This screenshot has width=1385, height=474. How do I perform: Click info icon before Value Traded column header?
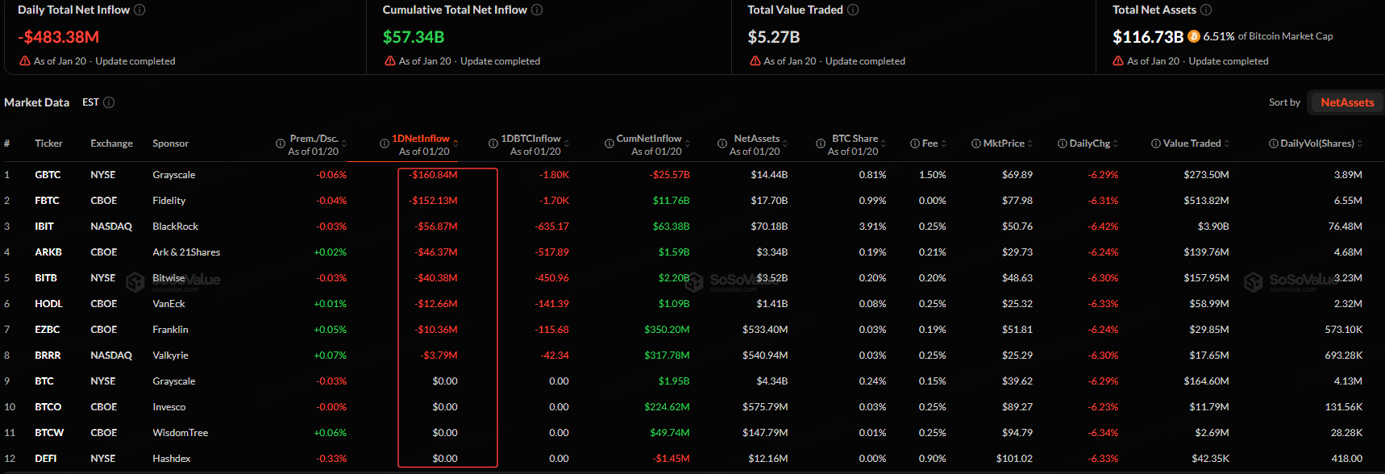pyautogui.click(x=1156, y=143)
